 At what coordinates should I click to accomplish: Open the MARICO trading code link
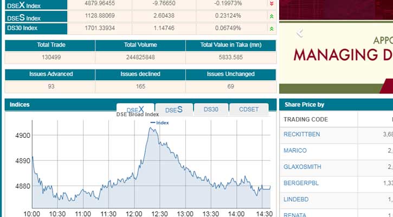295,150
